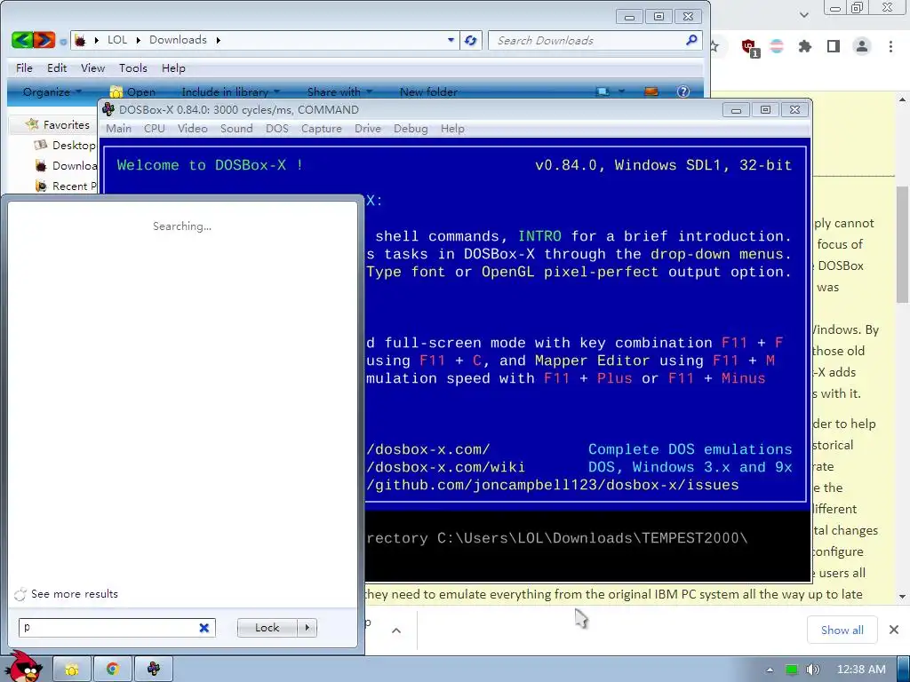Click the DOSBox-X title bar icon
The width and height of the screenshot is (910, 682).
108,109
